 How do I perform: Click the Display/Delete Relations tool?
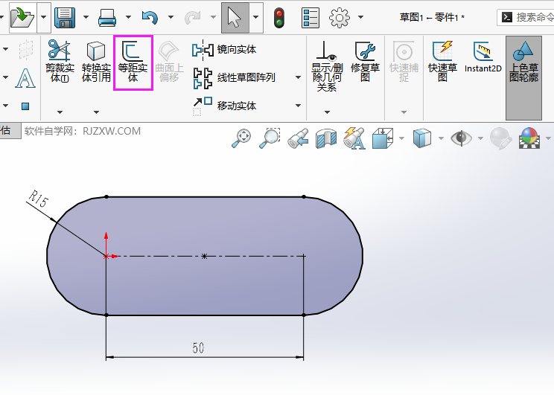[327, 65]
